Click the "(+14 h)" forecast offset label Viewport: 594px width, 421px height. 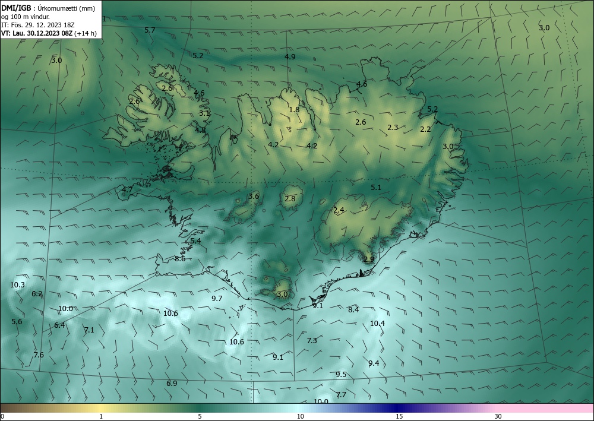tap(86, 33)
